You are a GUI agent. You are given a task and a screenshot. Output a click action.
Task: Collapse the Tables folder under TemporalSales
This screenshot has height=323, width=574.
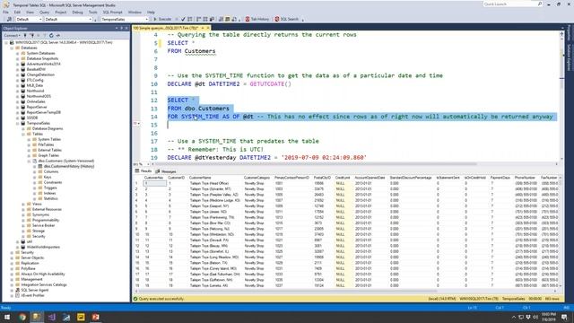(23, 134)
